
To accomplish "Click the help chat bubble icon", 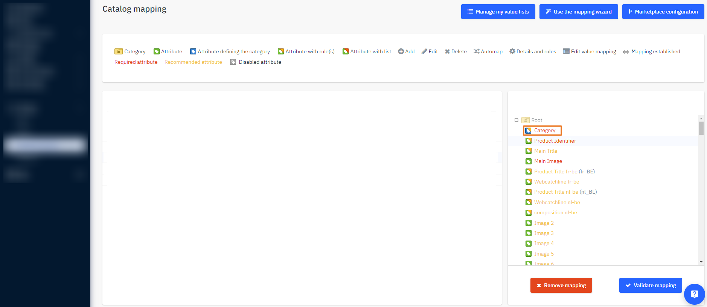I will tap(694, 294).
